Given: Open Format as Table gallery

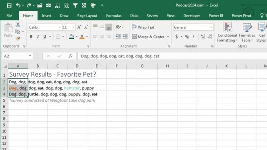Looking at the screenshot, I should tap(247, 32).
